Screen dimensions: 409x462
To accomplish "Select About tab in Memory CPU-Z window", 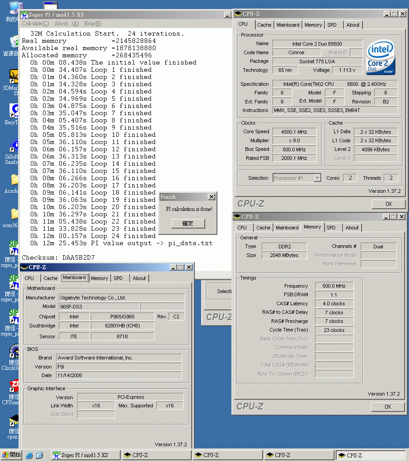I will point(352,228).
